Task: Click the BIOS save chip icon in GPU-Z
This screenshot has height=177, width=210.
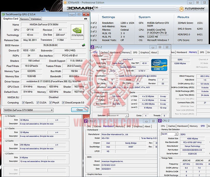Action: pos(84,45)
